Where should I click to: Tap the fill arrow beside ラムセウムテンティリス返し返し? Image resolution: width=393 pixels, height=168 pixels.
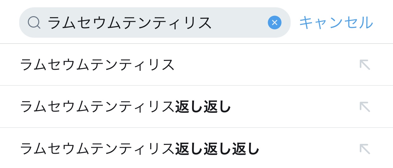365,107
